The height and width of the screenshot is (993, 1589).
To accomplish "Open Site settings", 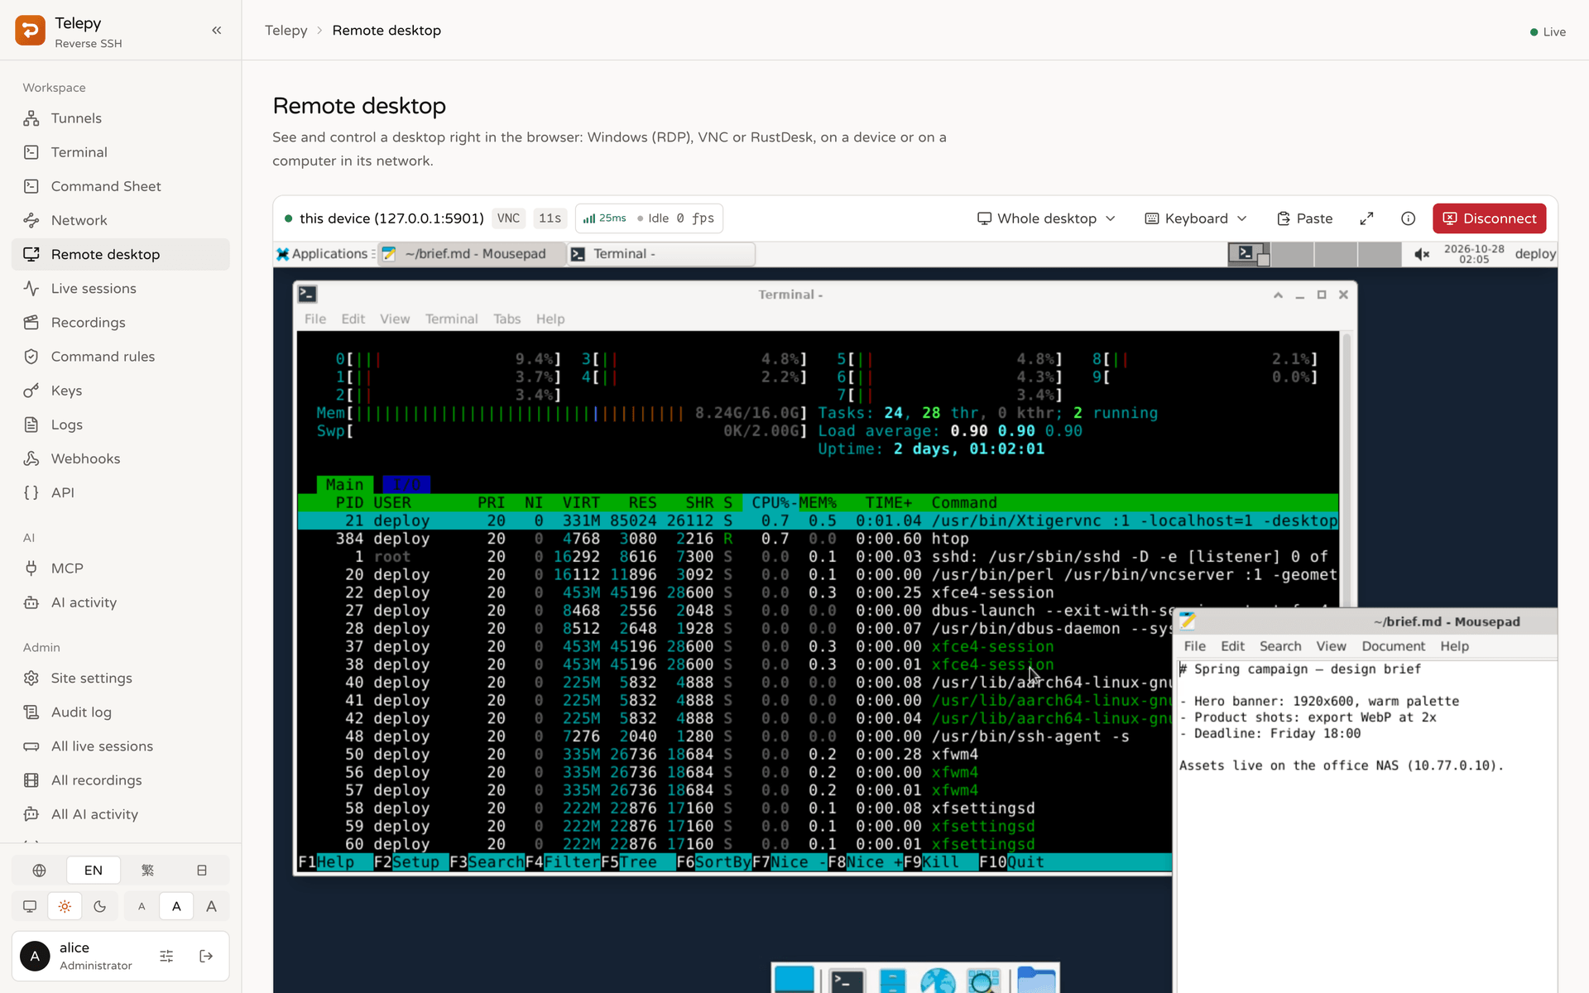I will [x=121, y=678].
